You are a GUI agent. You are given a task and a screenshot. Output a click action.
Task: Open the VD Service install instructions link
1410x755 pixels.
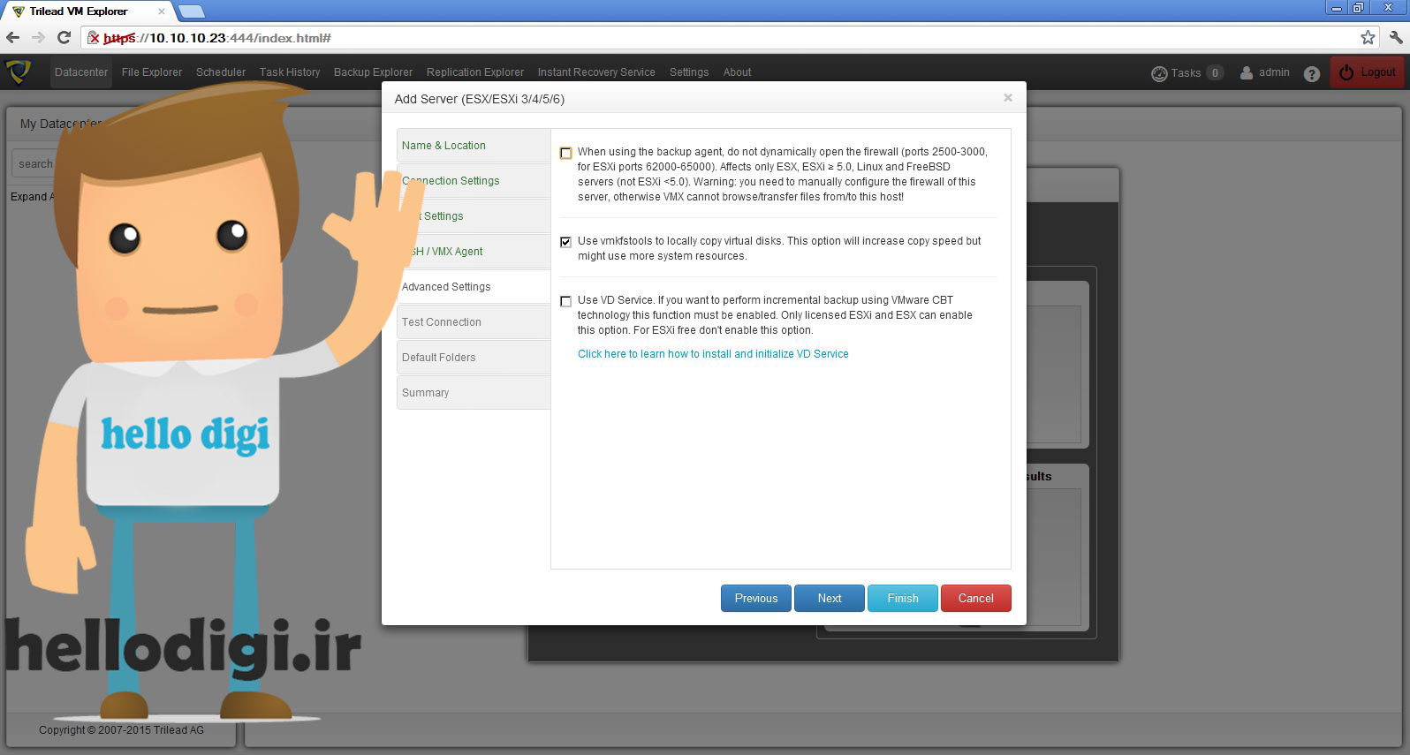713,354
